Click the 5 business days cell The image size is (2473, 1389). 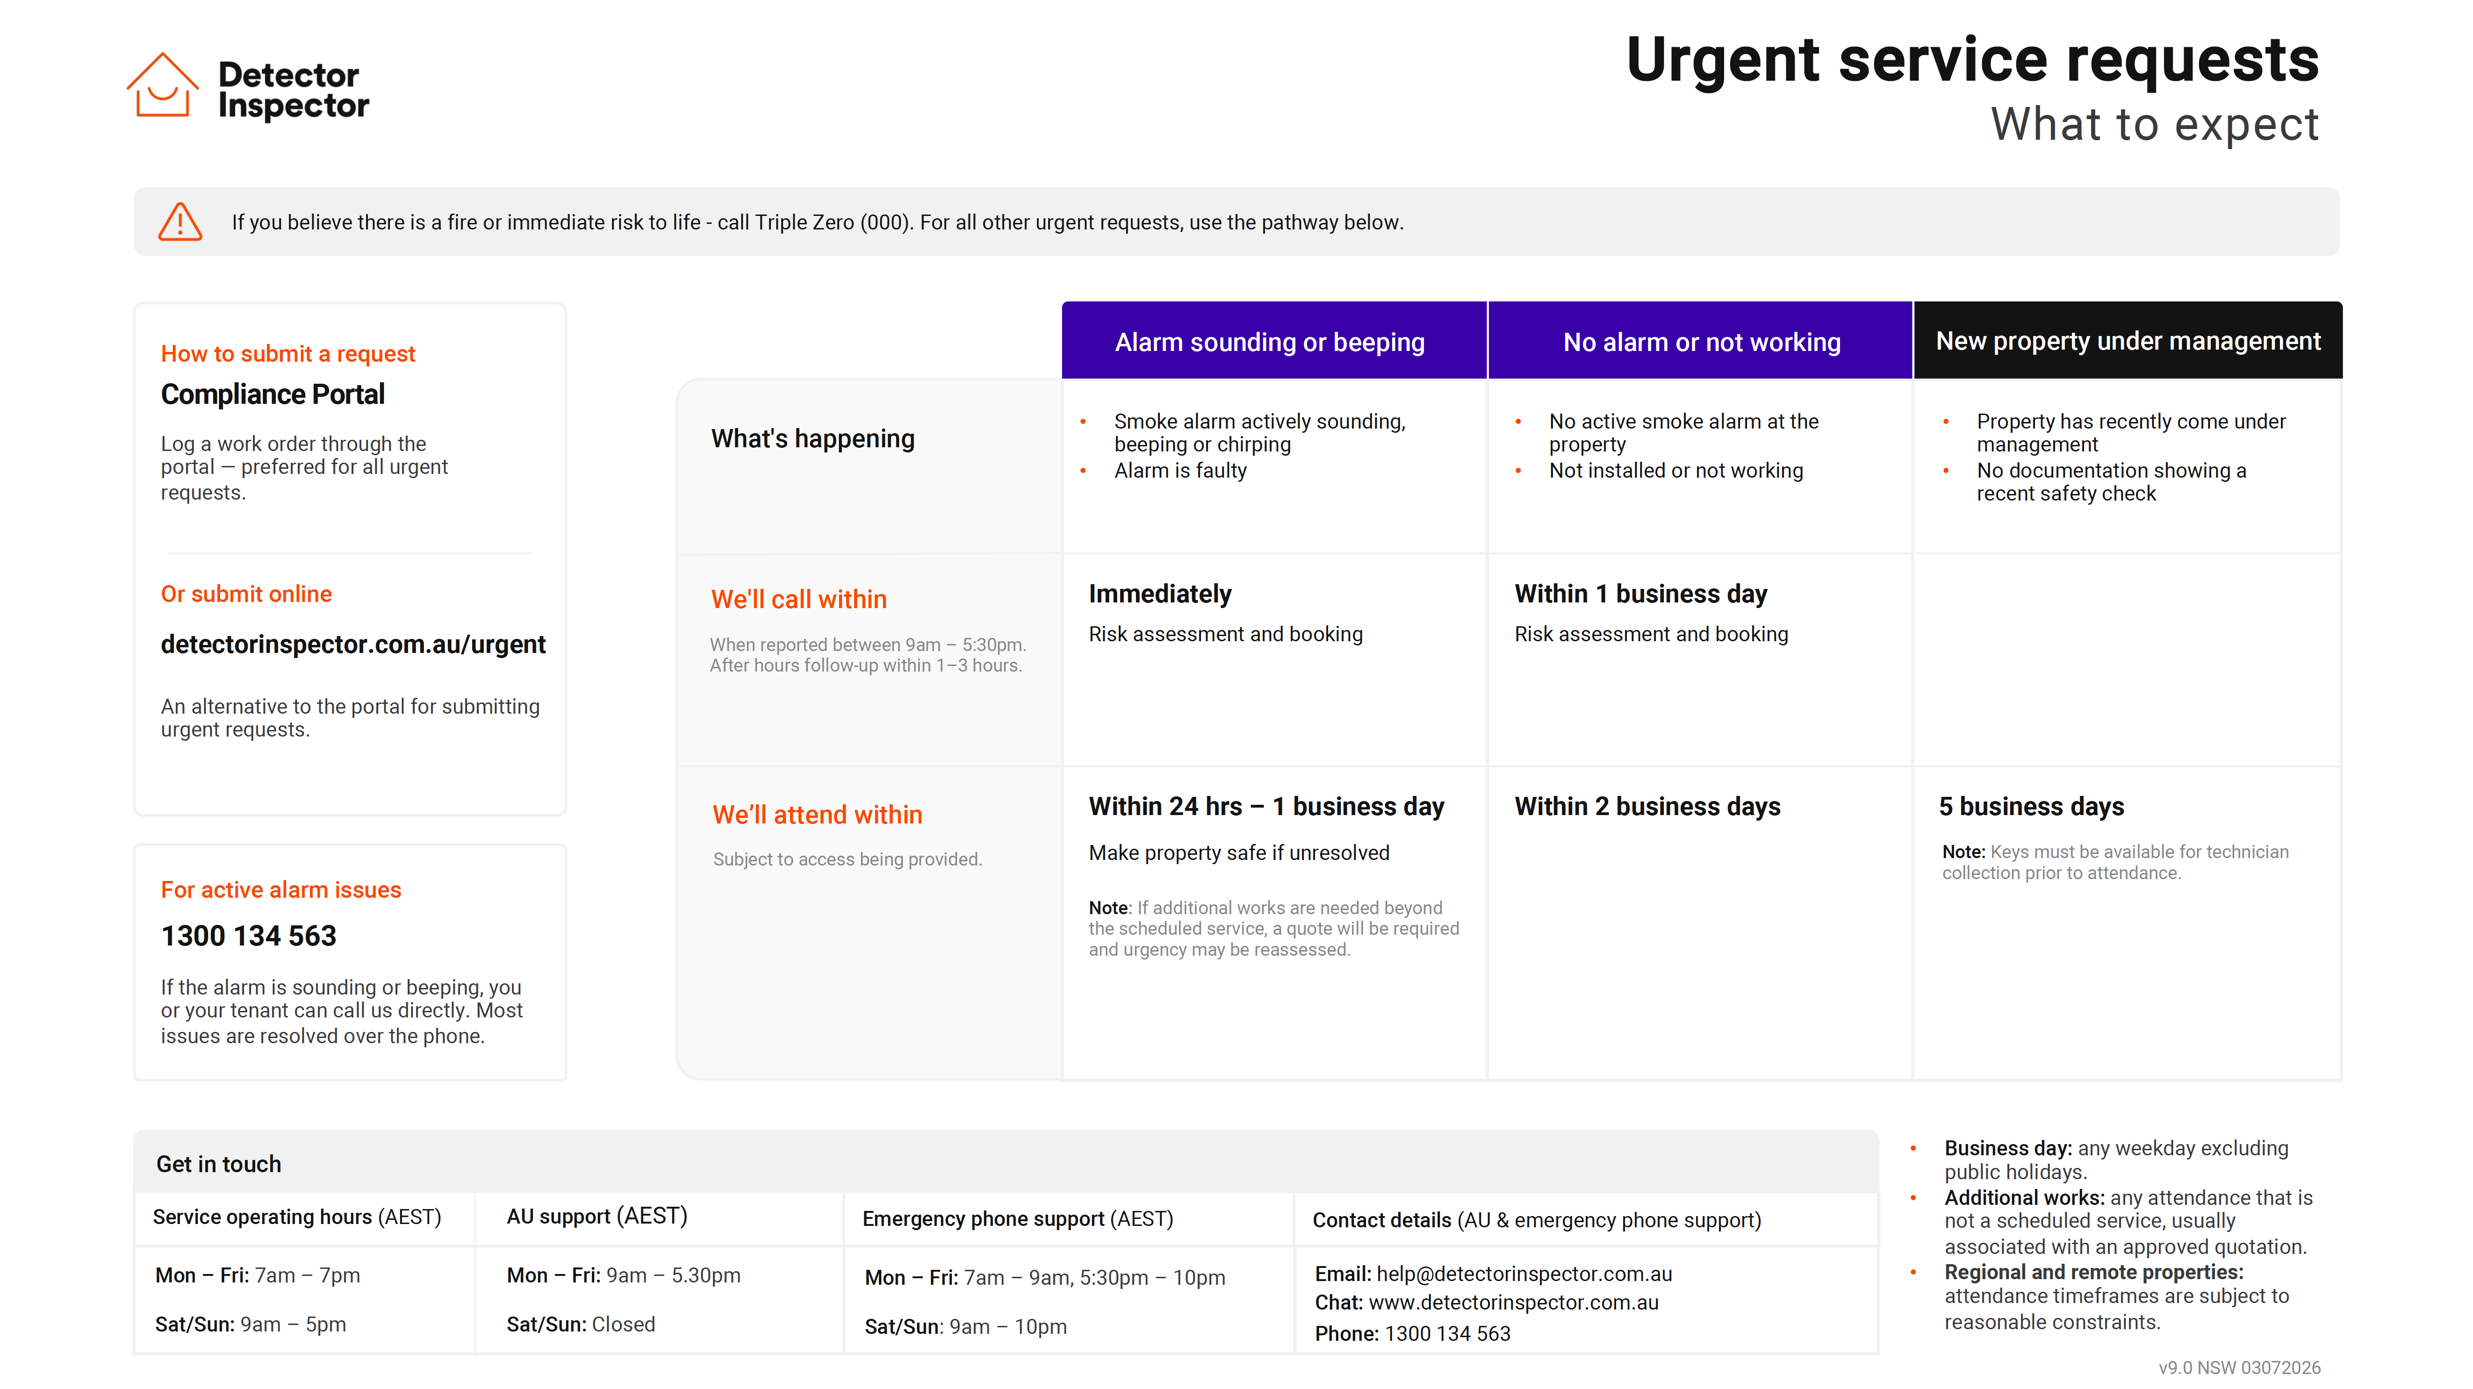(x=2031, y=806)
